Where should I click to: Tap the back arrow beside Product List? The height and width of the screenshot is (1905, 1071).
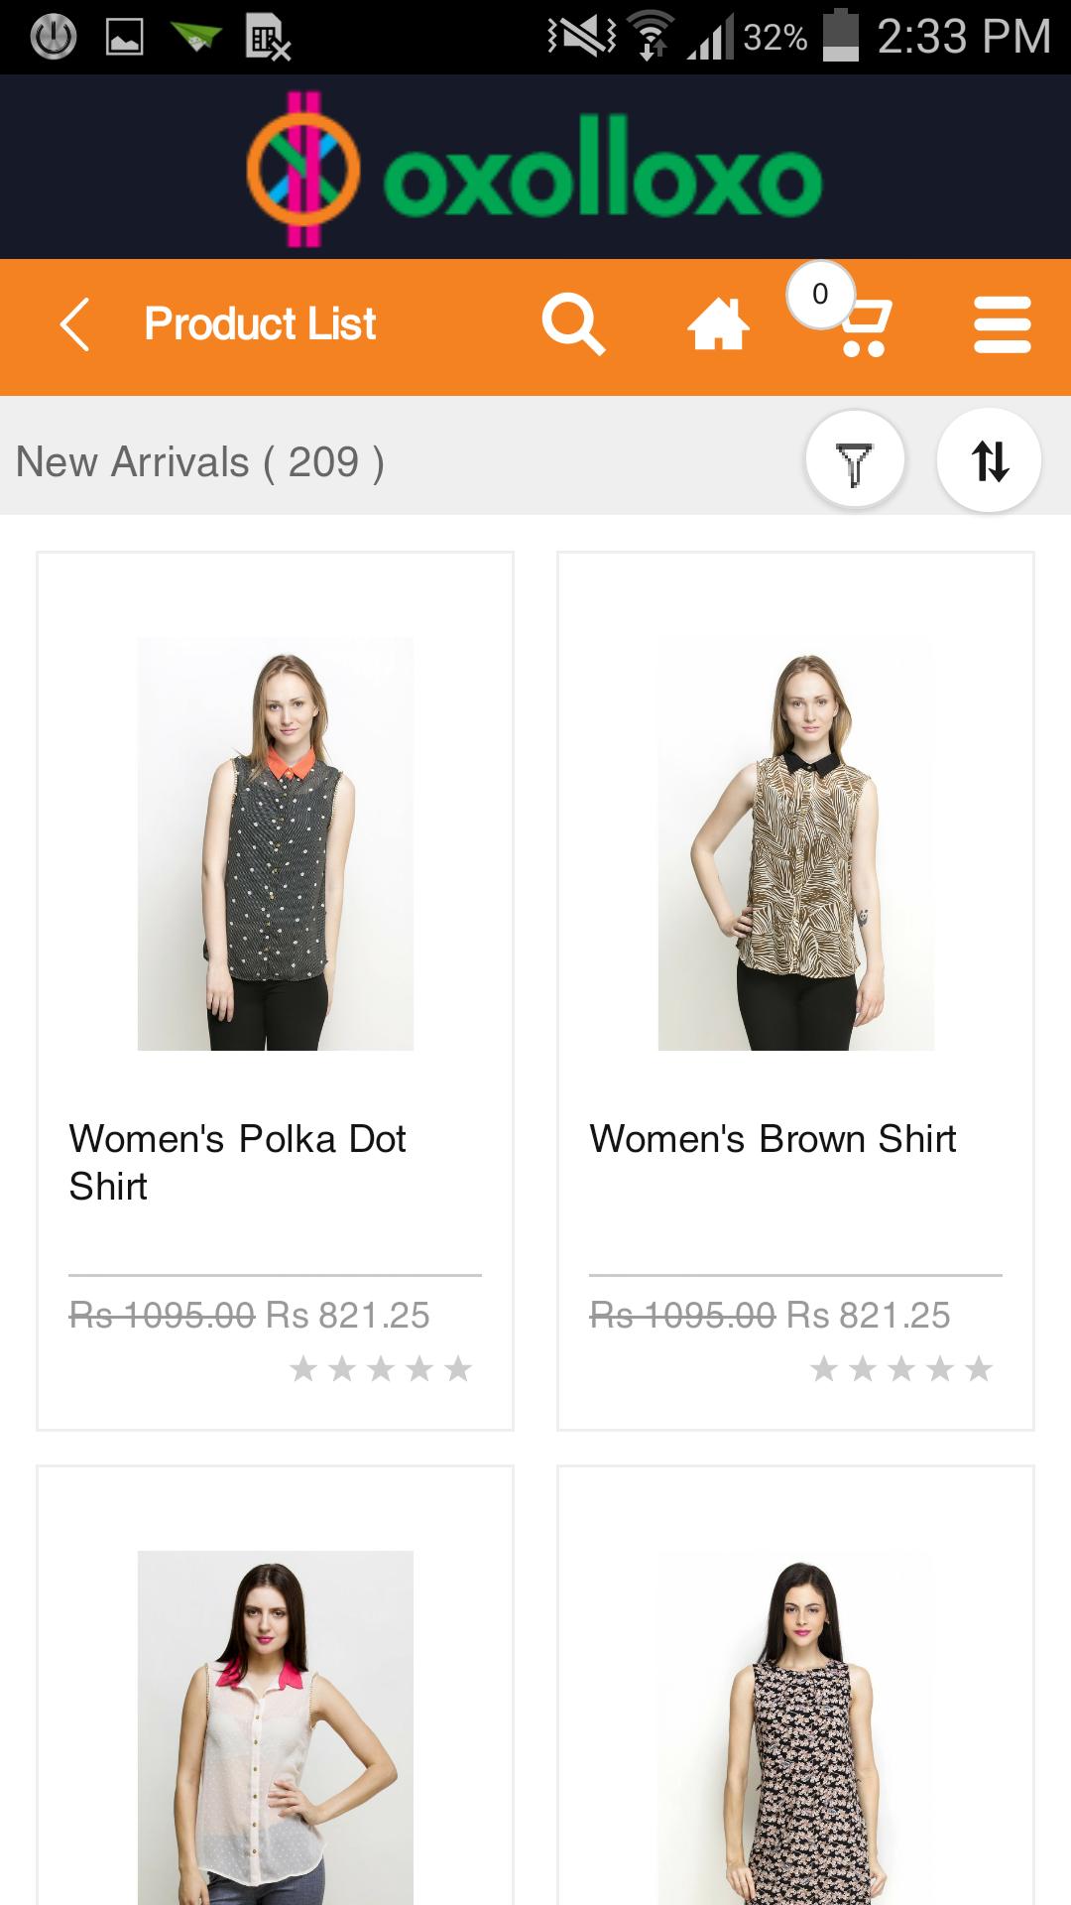75,324
